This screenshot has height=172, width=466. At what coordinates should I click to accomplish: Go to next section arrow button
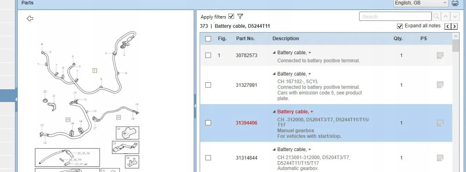tap(454, 27)
